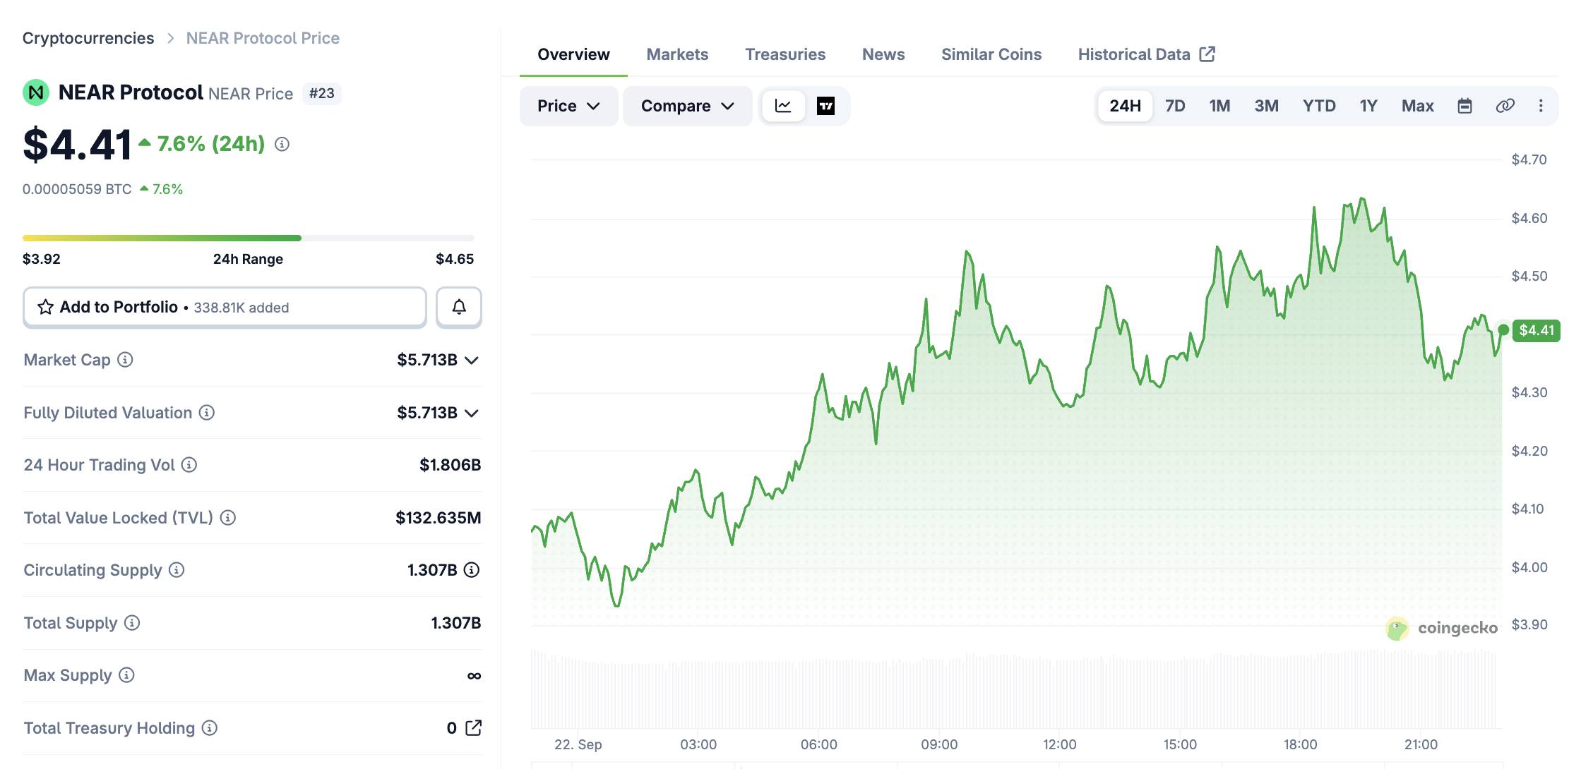
Task: Open the Historical Data tab
Action: point(1146,54)
